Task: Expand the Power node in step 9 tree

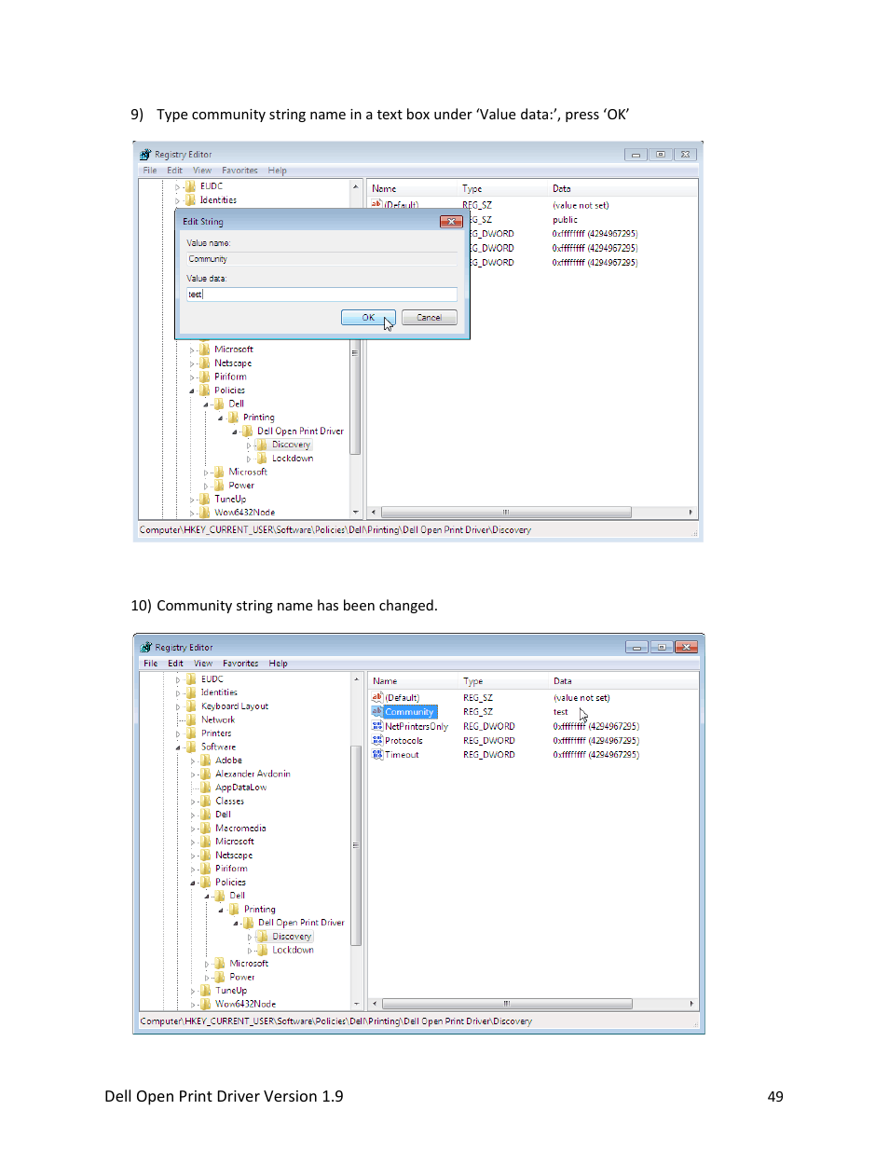Action: click(x=206, y=486)
